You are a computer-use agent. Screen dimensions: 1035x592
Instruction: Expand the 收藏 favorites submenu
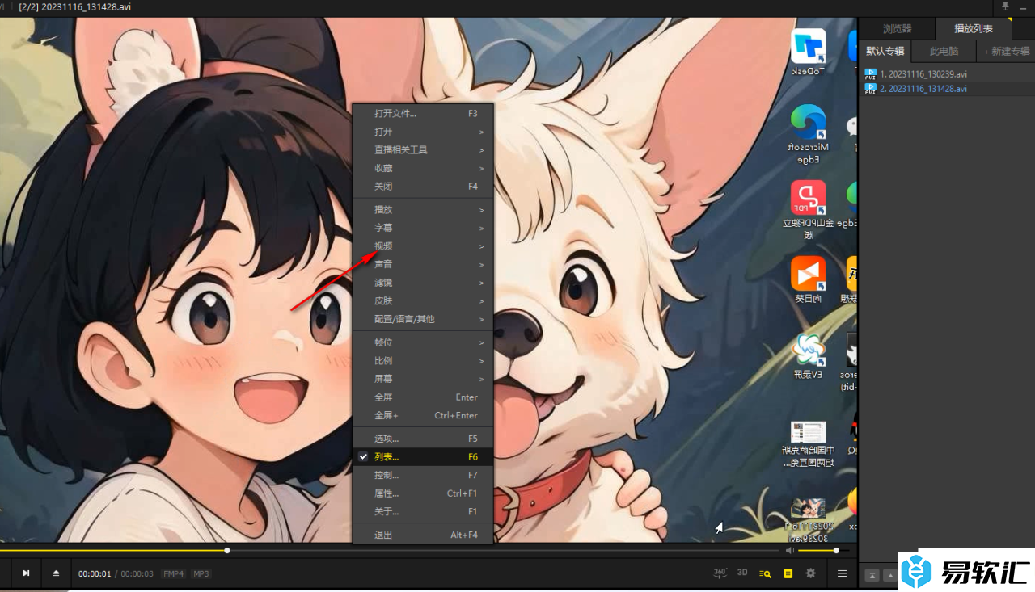click(423, 168)
